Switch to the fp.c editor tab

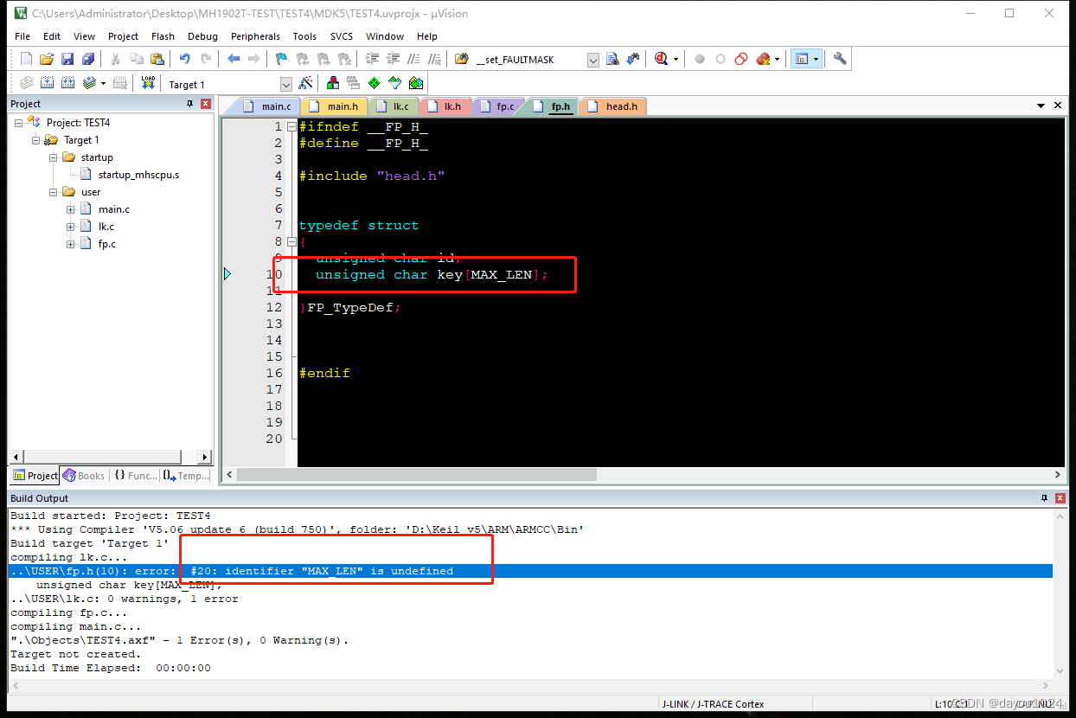(x=497, y=106)
